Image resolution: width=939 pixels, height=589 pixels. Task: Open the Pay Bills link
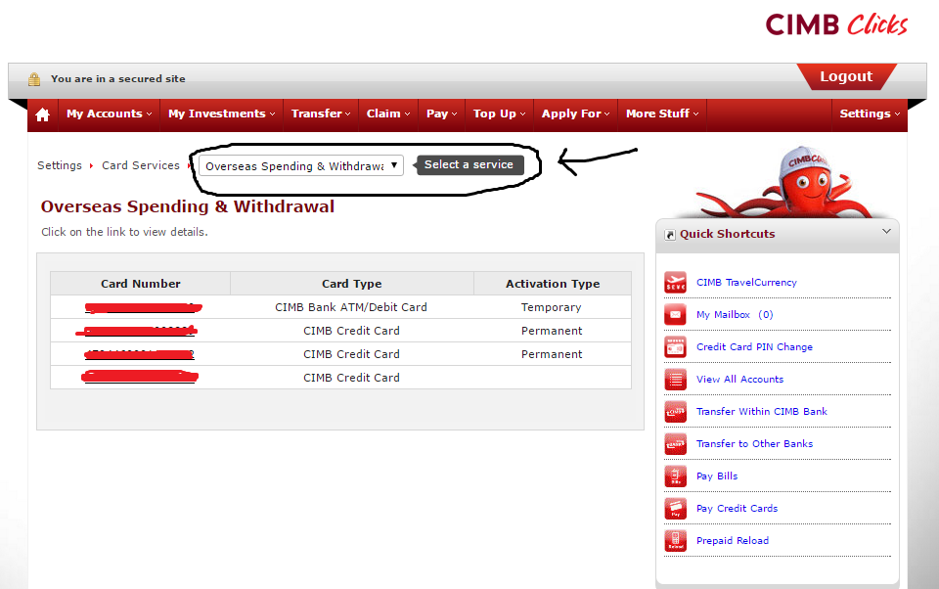717,476
